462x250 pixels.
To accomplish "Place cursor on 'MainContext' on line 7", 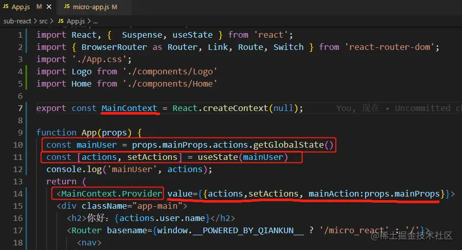I will 130,108.
